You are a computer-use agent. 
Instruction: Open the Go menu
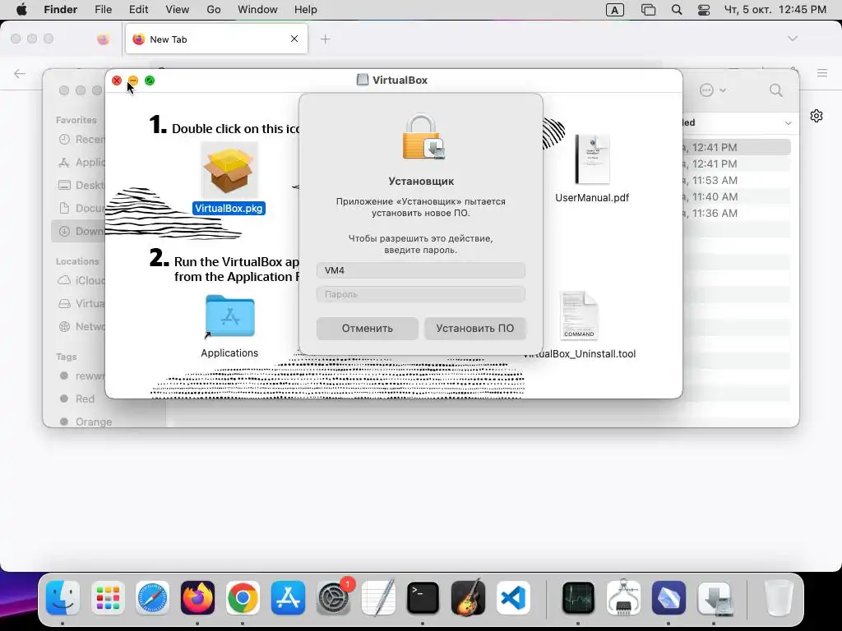click(x=214, y=10)
